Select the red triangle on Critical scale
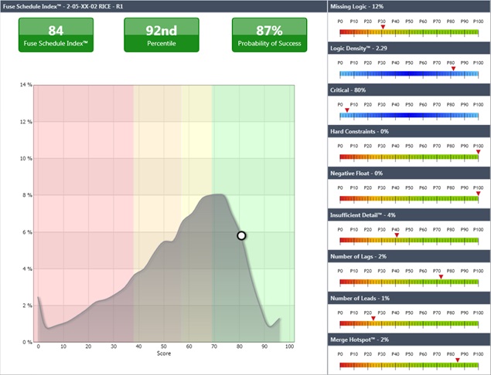Image resolution: width=491 pixels, height=375 pixels. pos(347,110)
